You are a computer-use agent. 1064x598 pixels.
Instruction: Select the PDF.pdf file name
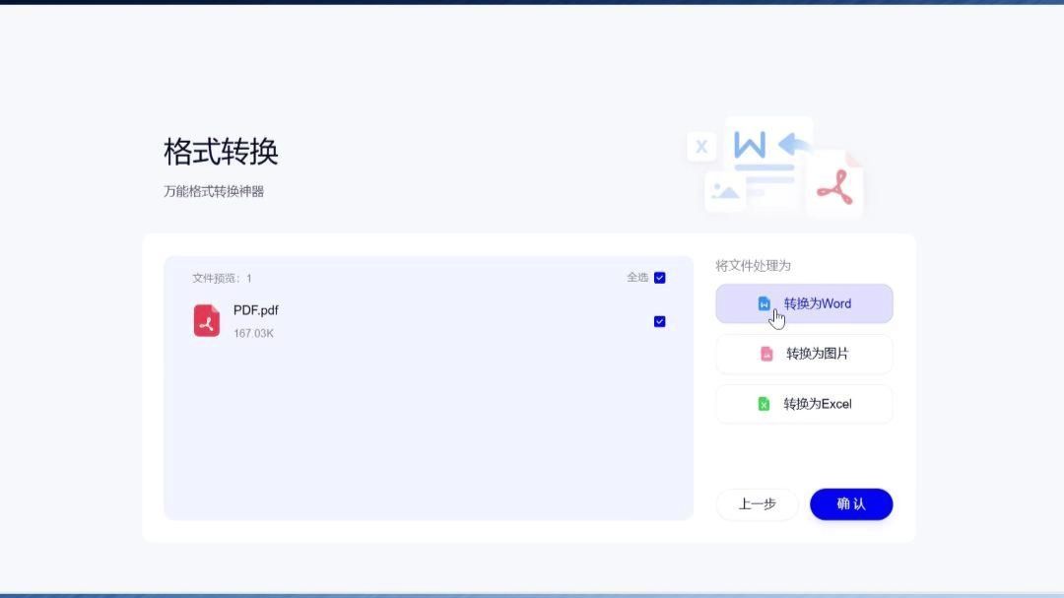[x=256, y=310]
